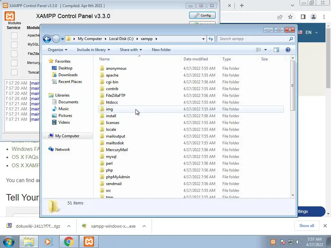The height and width of the screenshot is (248, 331).
Task: Check the Apache service checkbox in XAMPP
Action: [x=14, y=36]
